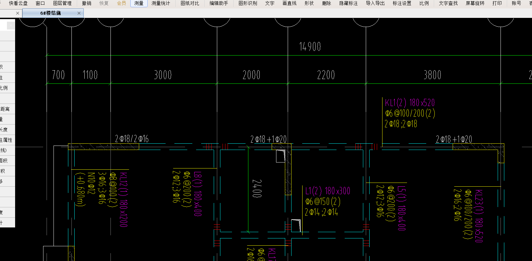The width and height of the screenshot is (532, 261).
Task: Click the 2000 dimension text
Action: (x=252, y=75)
